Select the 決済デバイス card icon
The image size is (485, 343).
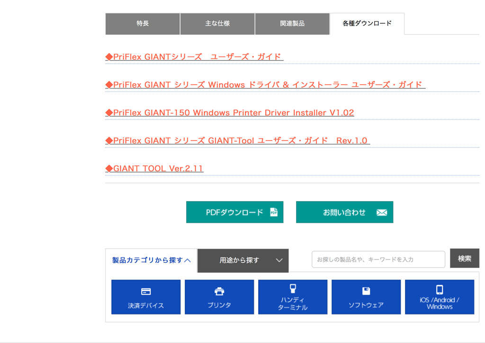pyautogui.click(x=145, y=292)
